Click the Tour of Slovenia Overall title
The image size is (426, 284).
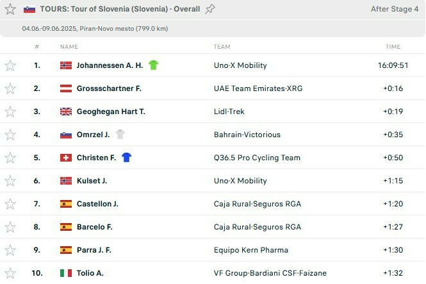pos(120,9)
